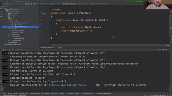Select Logout.cshtml.cs in the tree
The image size is (172, 96).
tap(20, 27)
